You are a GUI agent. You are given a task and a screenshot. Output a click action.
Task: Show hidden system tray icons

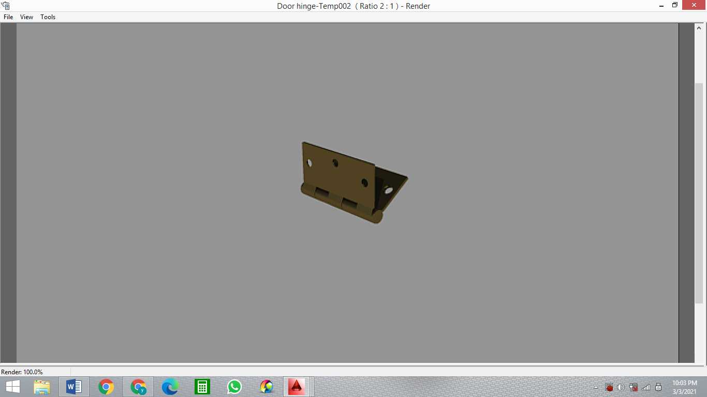click(x=596, y=387)
